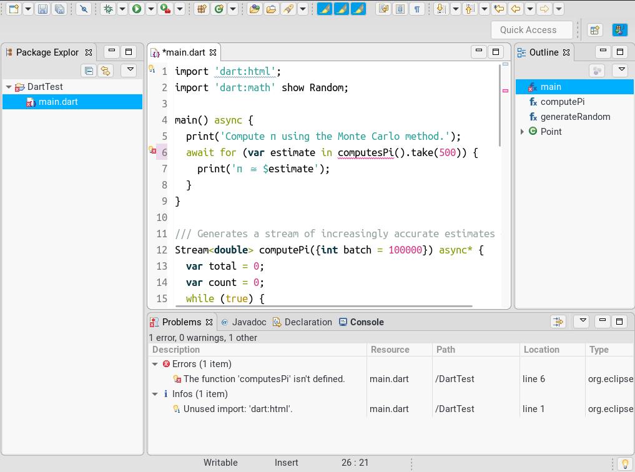Expand the Point class in Outline
This screenshot has height=472, width=635.
522,132
